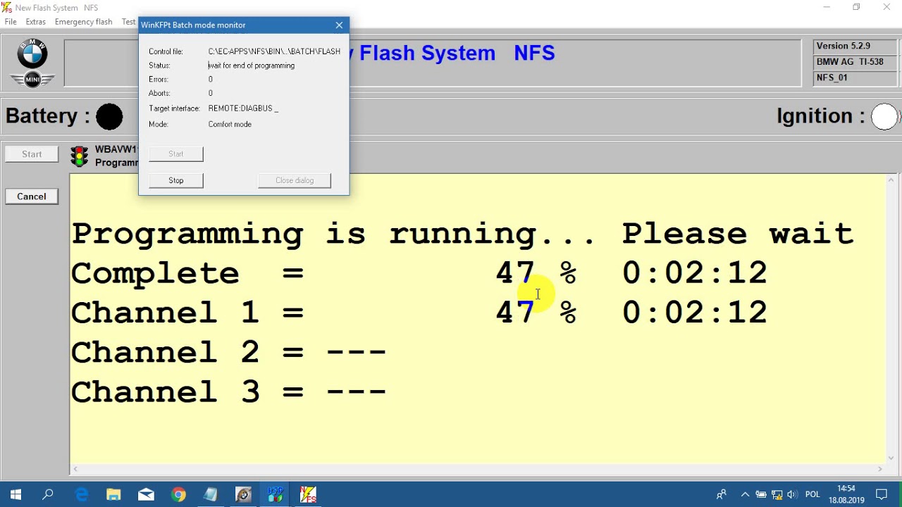Open the File menu
This screenshot has width=902, height=507.
click(x=11, y=22)
